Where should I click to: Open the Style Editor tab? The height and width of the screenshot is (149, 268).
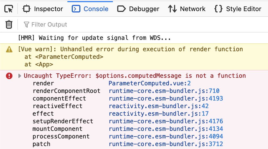point(238,9)
